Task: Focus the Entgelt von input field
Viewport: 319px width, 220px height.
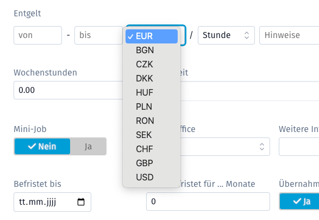Action: (37, 35)
